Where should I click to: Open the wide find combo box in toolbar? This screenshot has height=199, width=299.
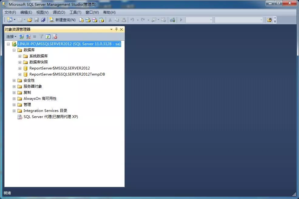pos(239,20)
